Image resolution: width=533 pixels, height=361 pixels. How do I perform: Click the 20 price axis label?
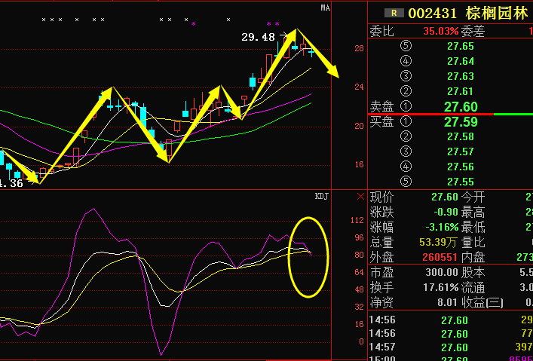(x=359, y=126)
